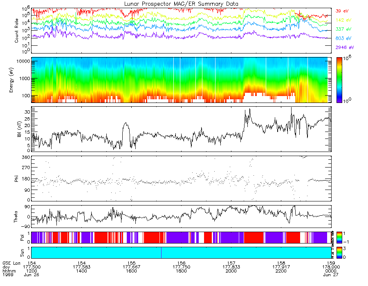Click the 'Pol' panel label
368x286 pixels.
(22, 238)
